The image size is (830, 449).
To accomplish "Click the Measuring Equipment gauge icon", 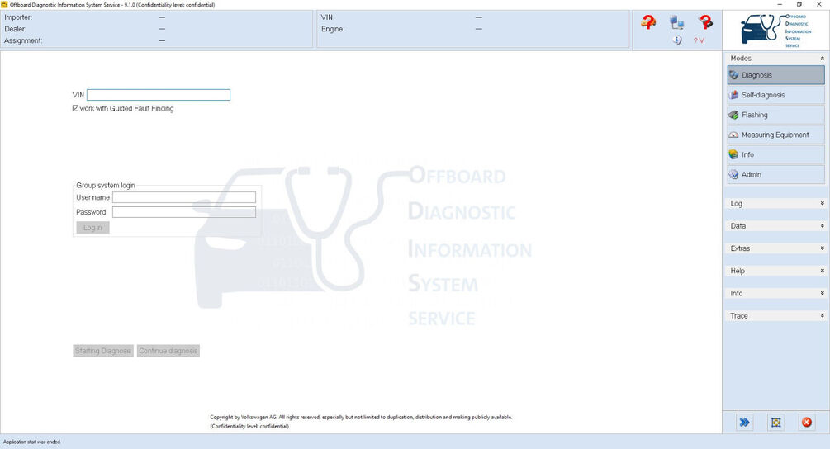I will (x=733, y=135).
